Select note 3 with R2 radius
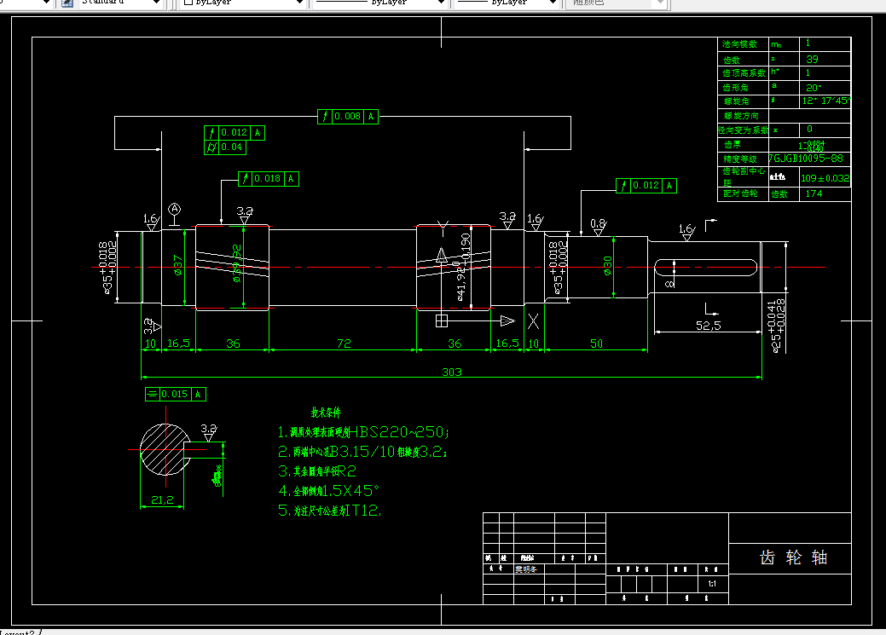The width and height of the screenshot is (886, 635). point(317,471)
